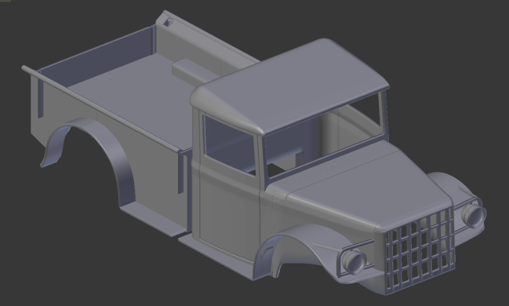Viewport: 509px width, 306px height.
Task: Click the cab side door window opening
Action: [x=228, y=144]
